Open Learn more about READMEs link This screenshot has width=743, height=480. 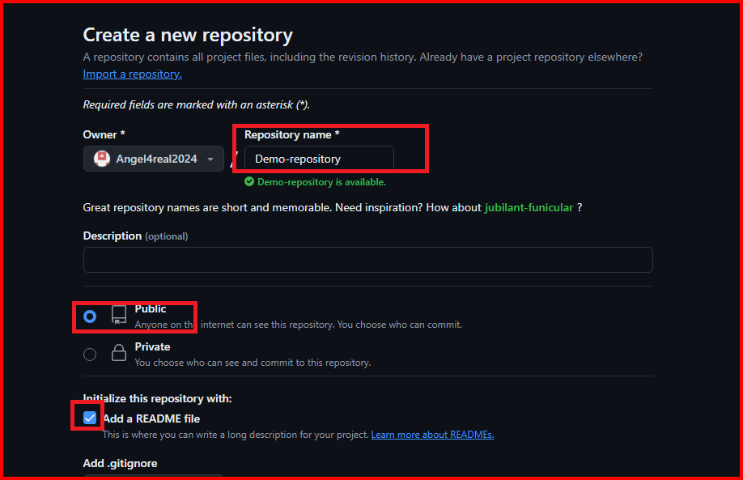(432, 435)
